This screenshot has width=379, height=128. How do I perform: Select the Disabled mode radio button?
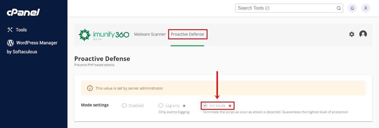click(x=124, y=106)
